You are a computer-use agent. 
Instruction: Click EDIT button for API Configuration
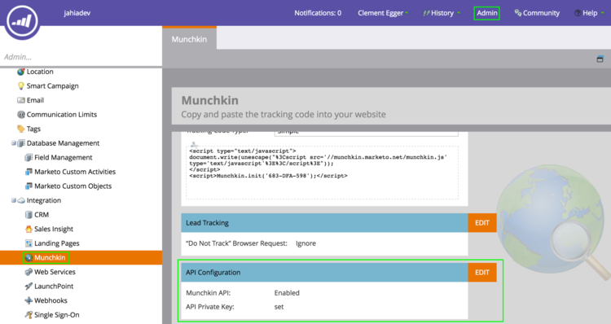click(x=482, y=272)
